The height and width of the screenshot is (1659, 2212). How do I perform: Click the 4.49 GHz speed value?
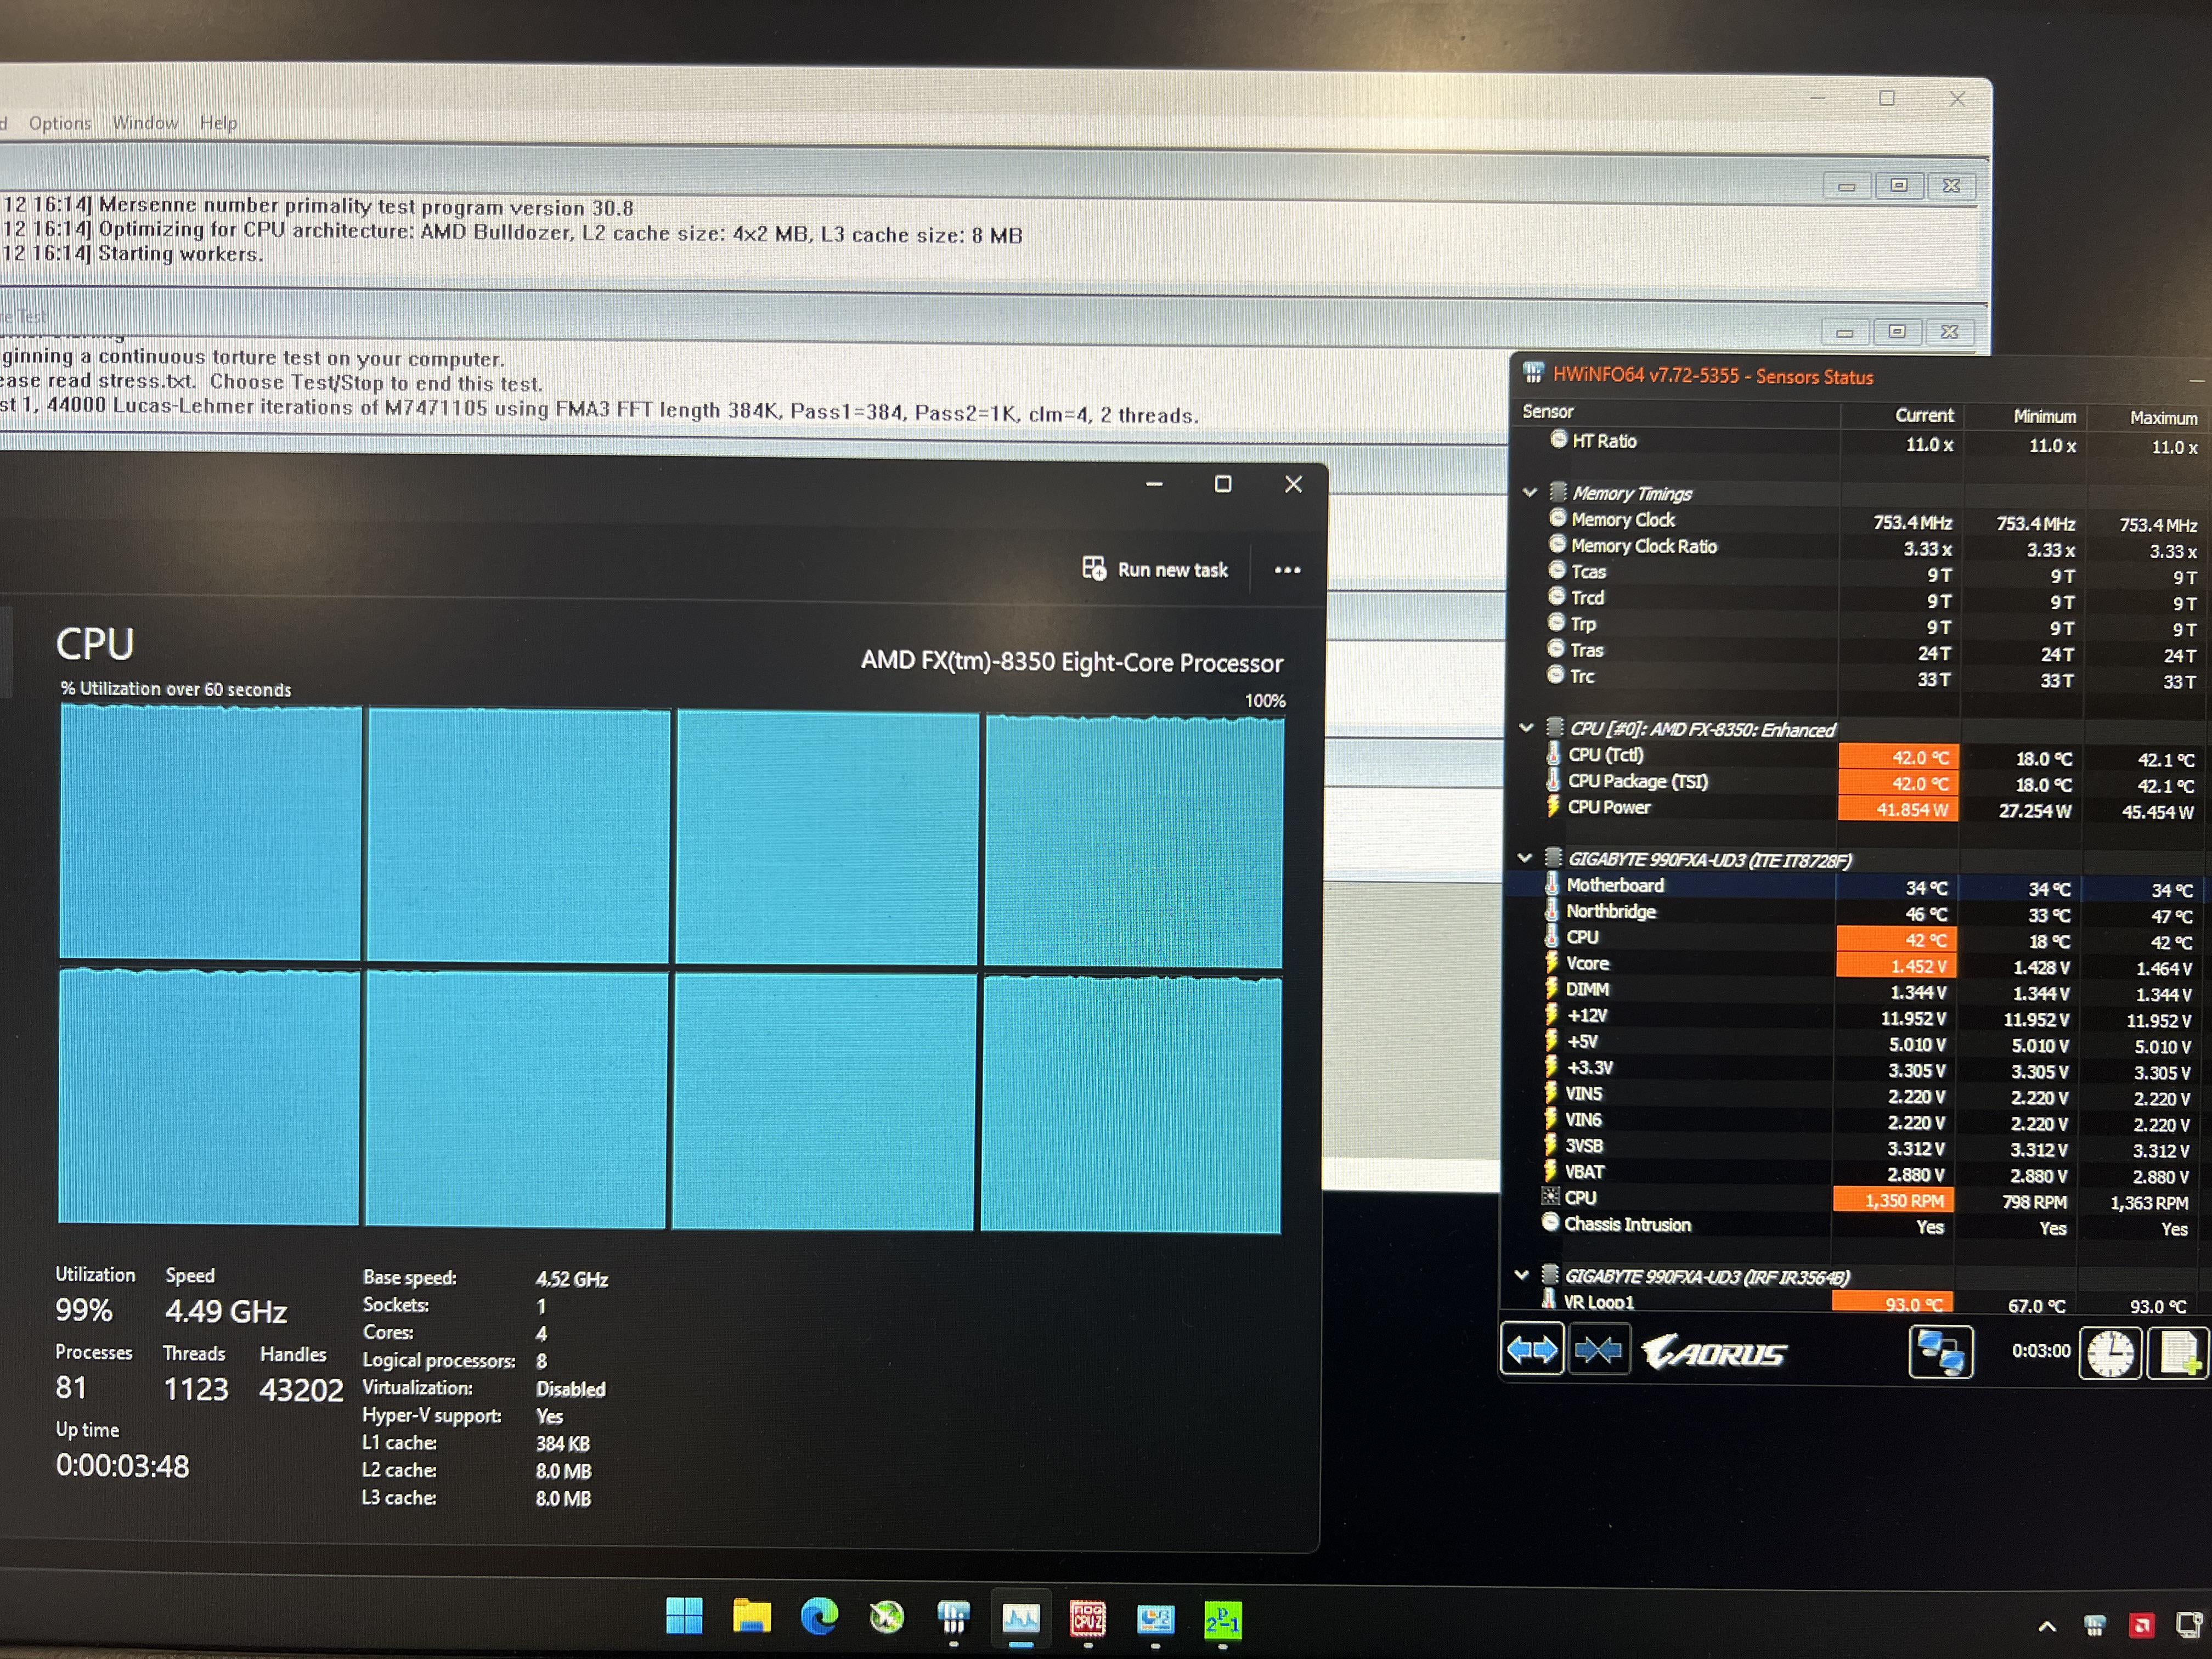pos(226,1311)
